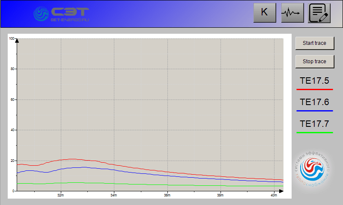Open the trend waveform screen icon

[x=292, y=13]
